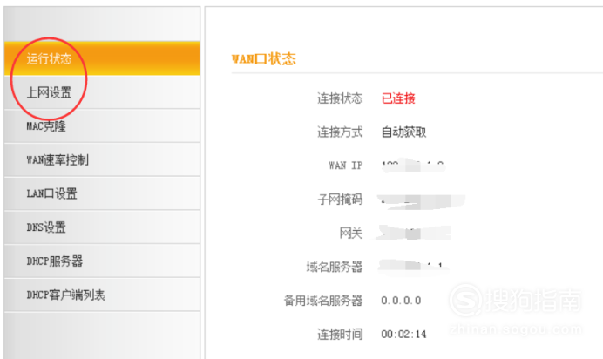Click the 自动获取 connection mode value

tap(403, 132)
